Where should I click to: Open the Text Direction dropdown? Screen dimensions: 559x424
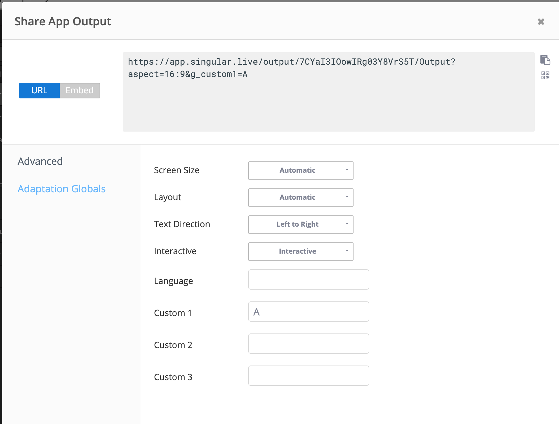click(300, 224)
